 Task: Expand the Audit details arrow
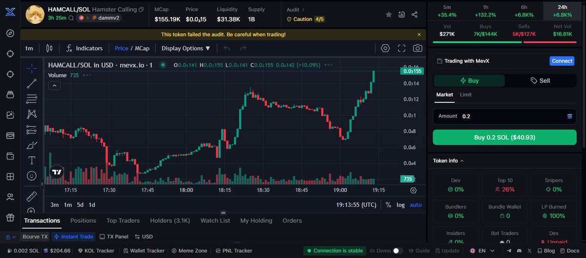click(303, 9)
